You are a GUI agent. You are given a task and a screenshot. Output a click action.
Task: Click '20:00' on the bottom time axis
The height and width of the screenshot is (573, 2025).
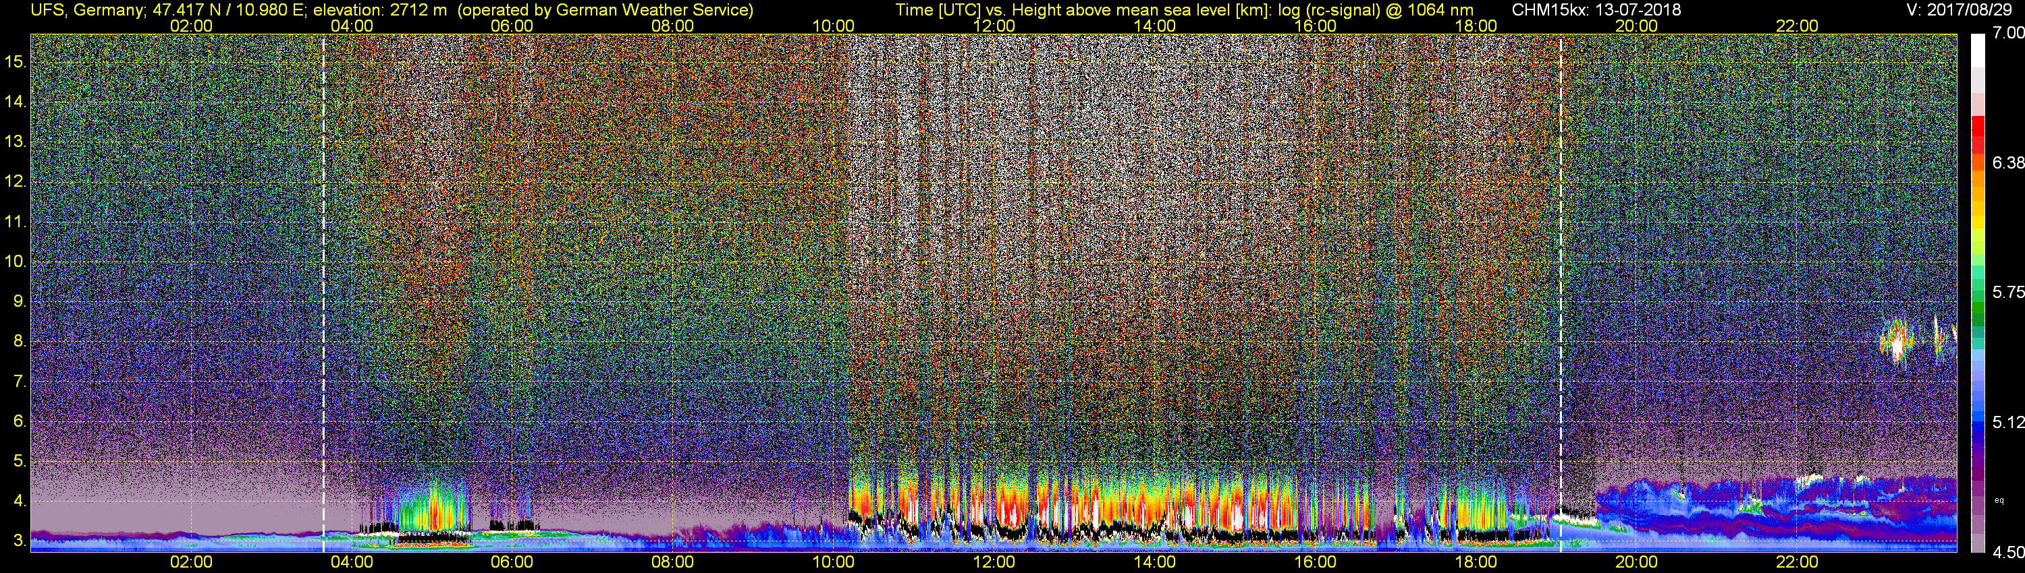(x=1637, y=562)
